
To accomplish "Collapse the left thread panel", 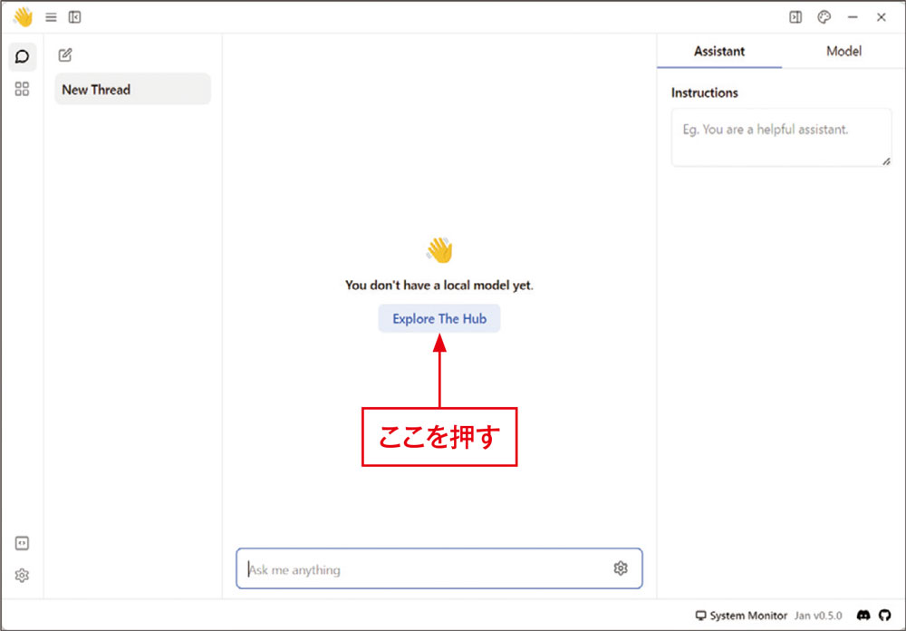I will click(x=74, y=17).
